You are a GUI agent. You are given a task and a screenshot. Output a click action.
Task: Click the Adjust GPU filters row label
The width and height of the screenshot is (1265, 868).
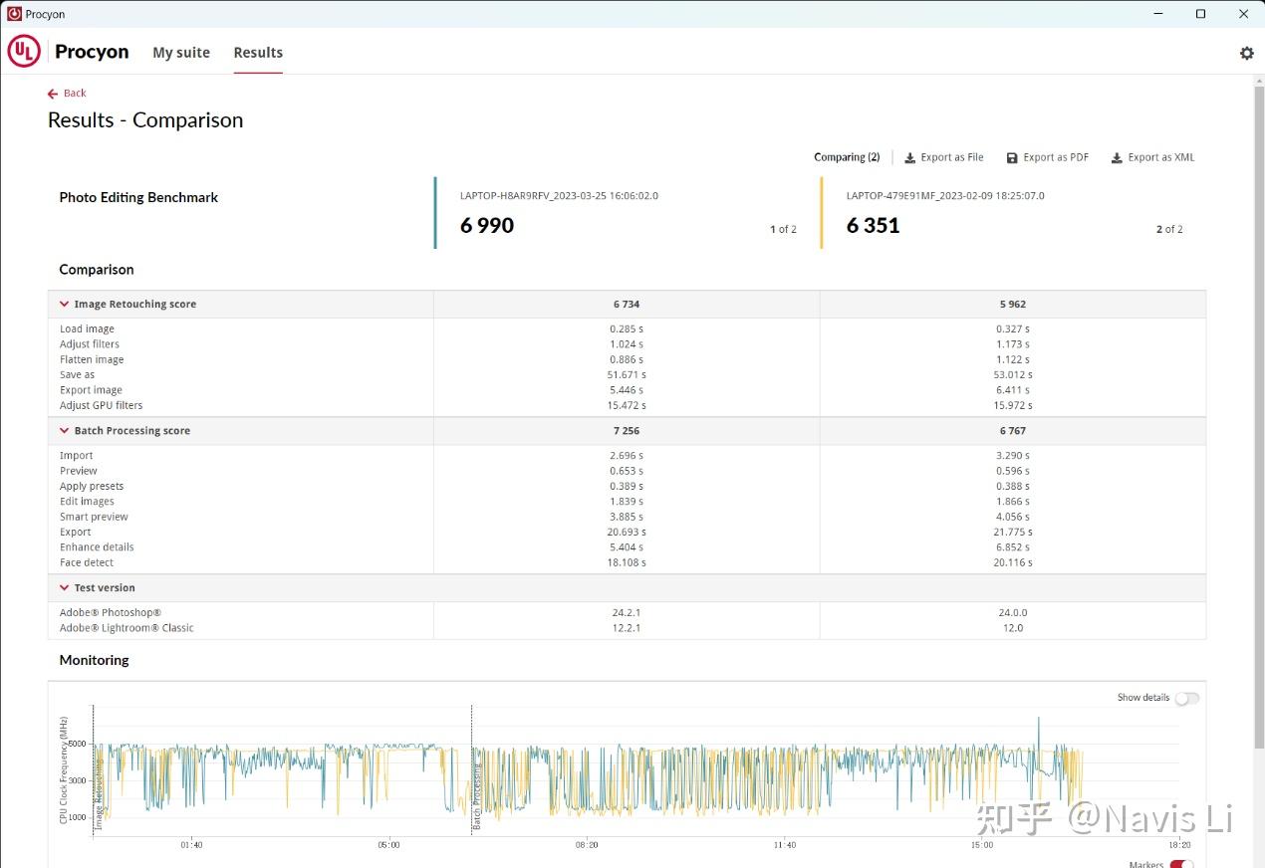tap(101, 406)
